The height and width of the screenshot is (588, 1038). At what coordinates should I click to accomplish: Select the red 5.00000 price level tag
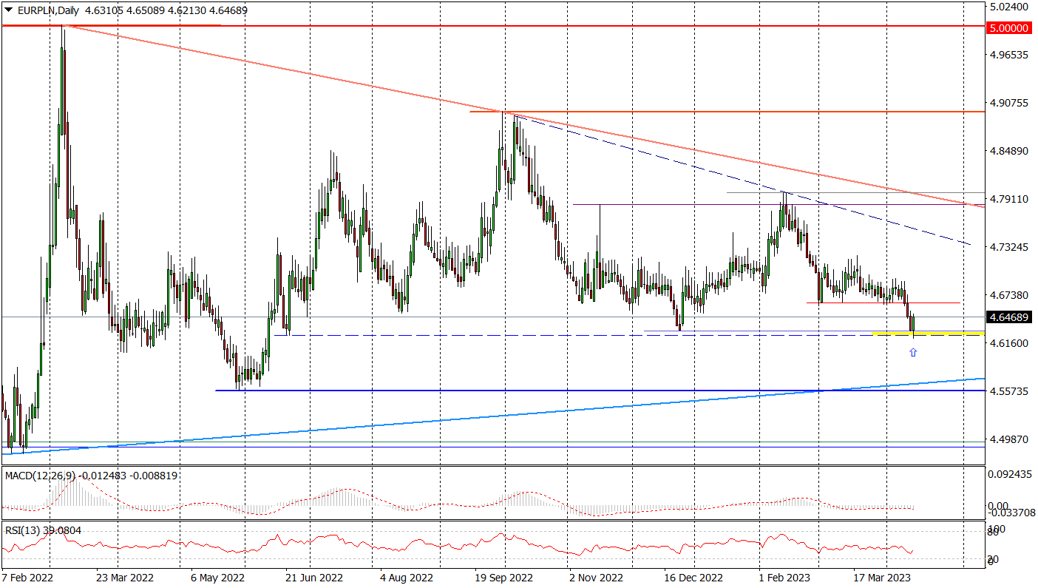1009,27
